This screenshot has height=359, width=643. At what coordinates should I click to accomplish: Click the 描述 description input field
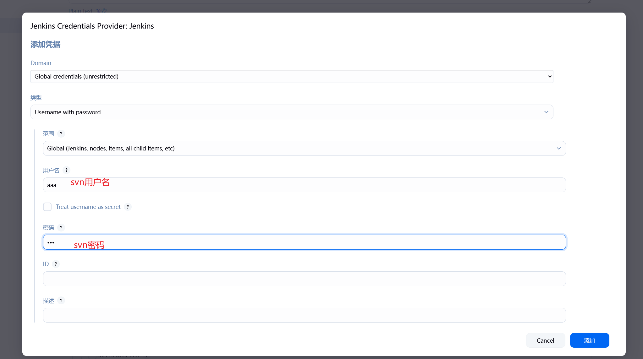pos(304,315)
